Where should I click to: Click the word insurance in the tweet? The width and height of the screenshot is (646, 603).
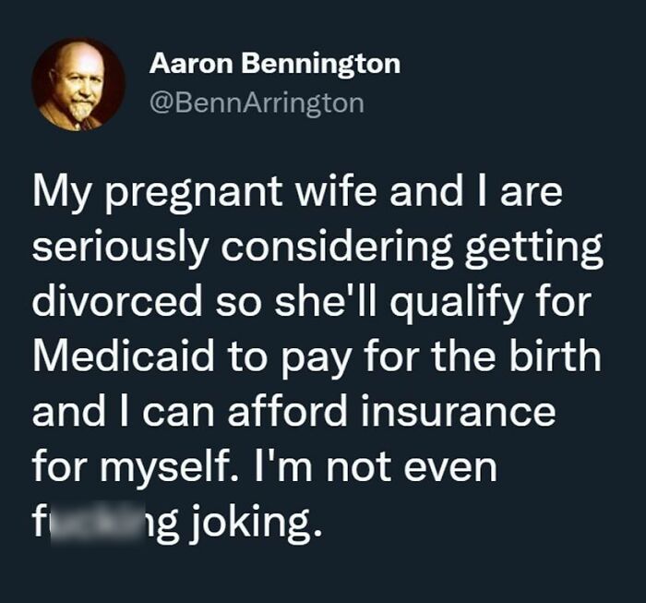click(x=458, y=411)
